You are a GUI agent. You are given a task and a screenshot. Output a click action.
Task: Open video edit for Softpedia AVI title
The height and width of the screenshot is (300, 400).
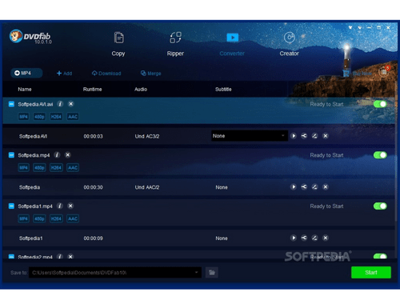[x=314, y=136]
